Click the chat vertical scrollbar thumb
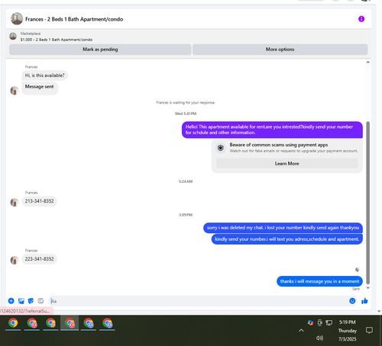Screen dimensions: 382x346 367,203
